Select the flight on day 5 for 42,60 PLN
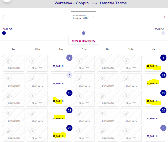This screenshot has width=168, height=142. click(155, 64)
